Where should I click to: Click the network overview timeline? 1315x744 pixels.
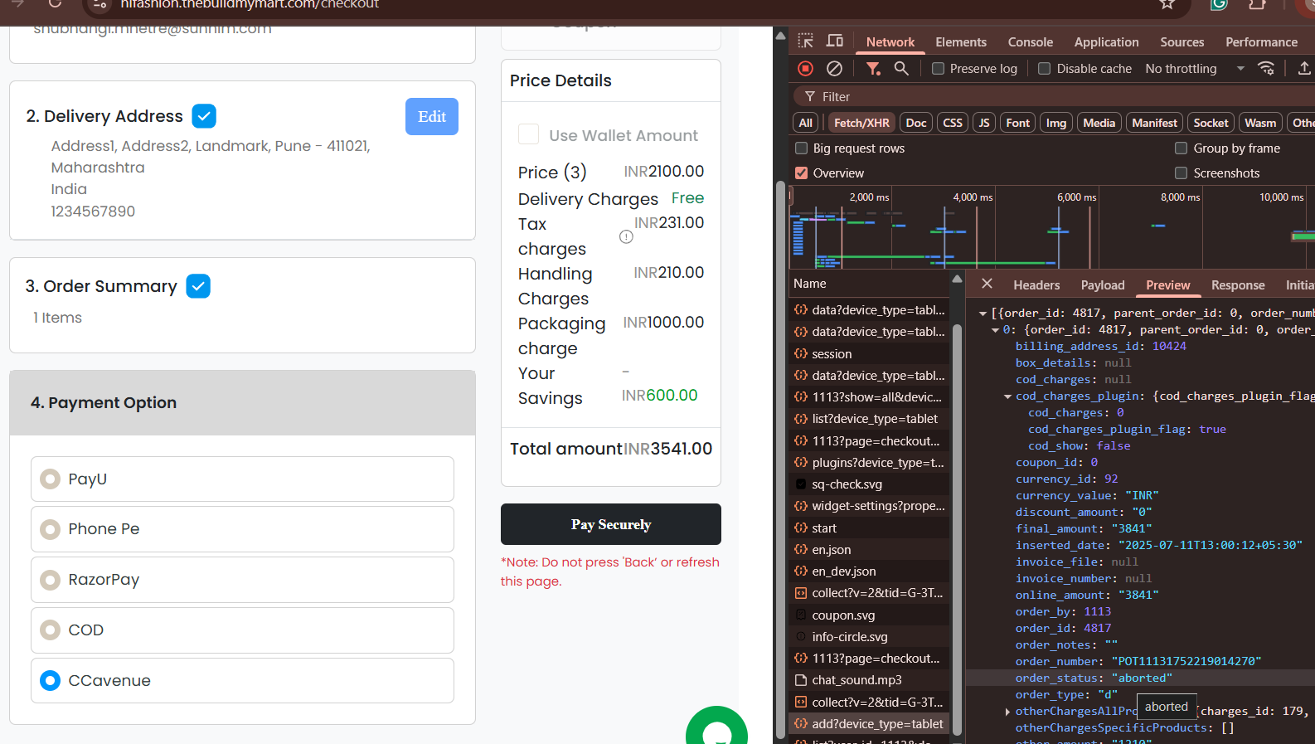(x=1051, y=227)
